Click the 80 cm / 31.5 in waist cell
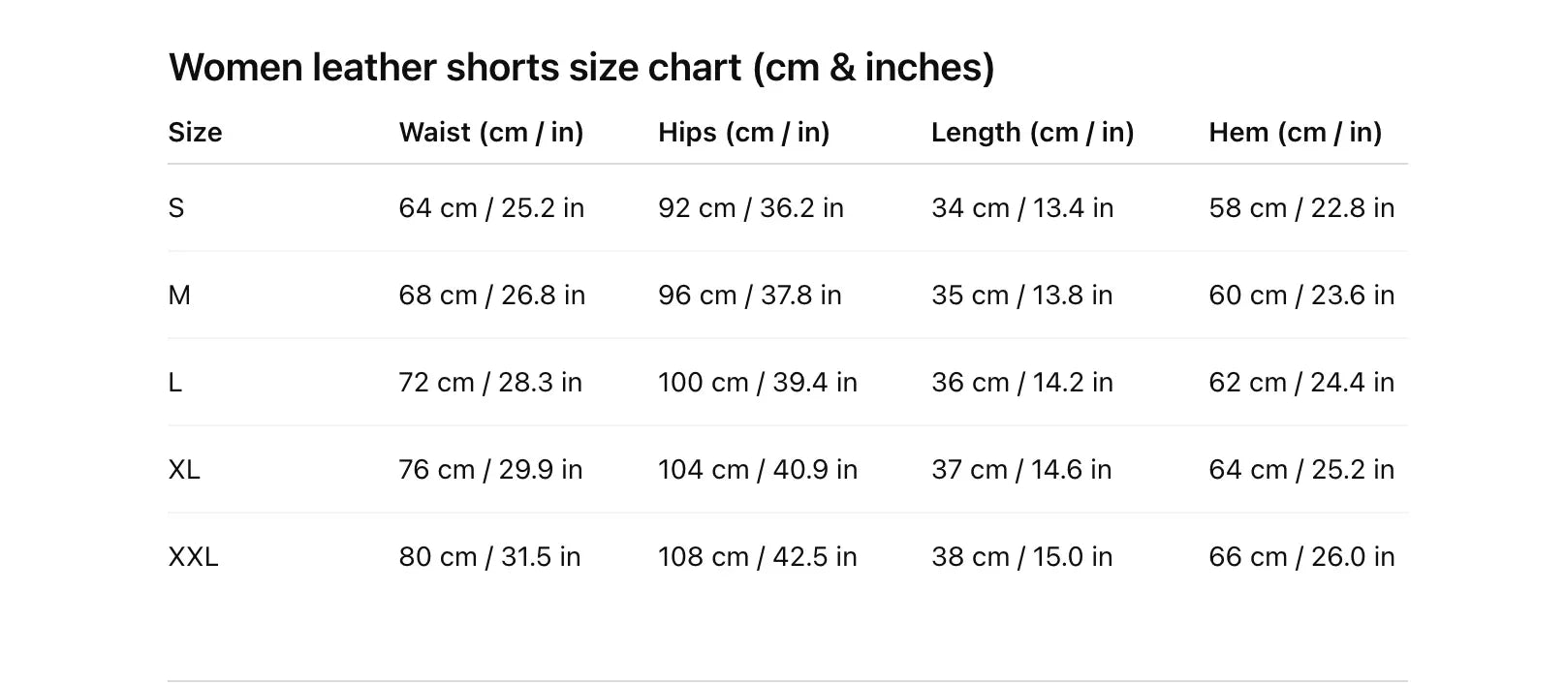This screenshot has height=686, width=1566. coord(489,557)
